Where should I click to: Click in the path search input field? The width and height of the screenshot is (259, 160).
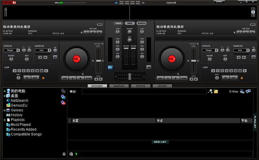[144, 92]
